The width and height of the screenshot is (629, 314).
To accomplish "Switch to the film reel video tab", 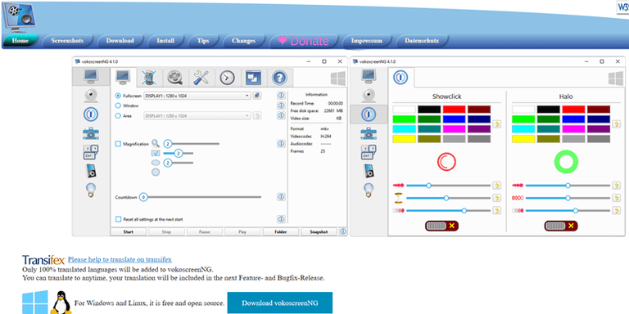I will click(x=175, y=78).
